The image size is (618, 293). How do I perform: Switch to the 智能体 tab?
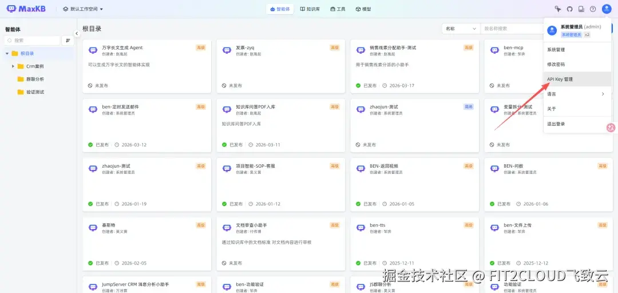pyautogui.click(x=280, y=9)
